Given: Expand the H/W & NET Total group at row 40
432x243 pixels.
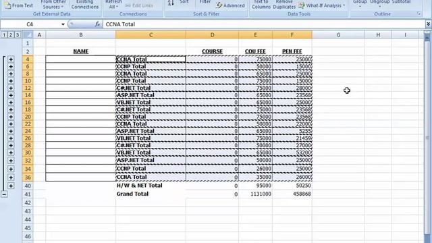Looking at the screenshot, I should (11, 186).
